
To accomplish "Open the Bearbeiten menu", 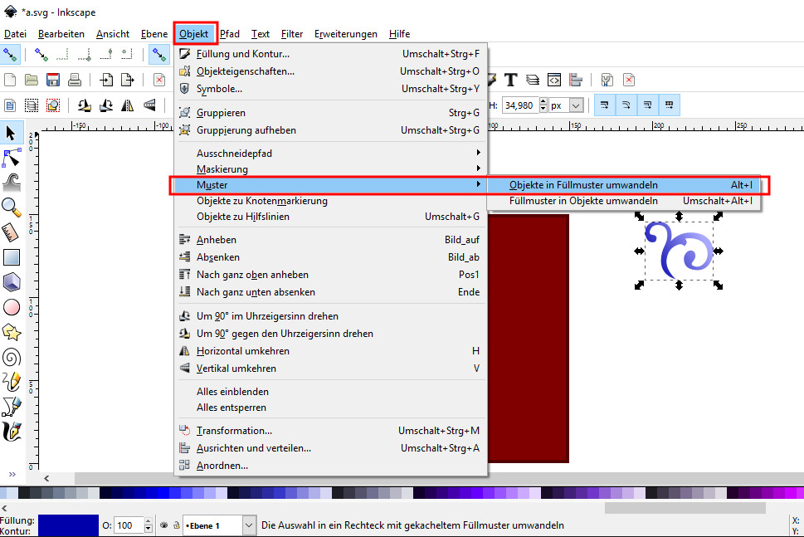I will tap(61, 34).
